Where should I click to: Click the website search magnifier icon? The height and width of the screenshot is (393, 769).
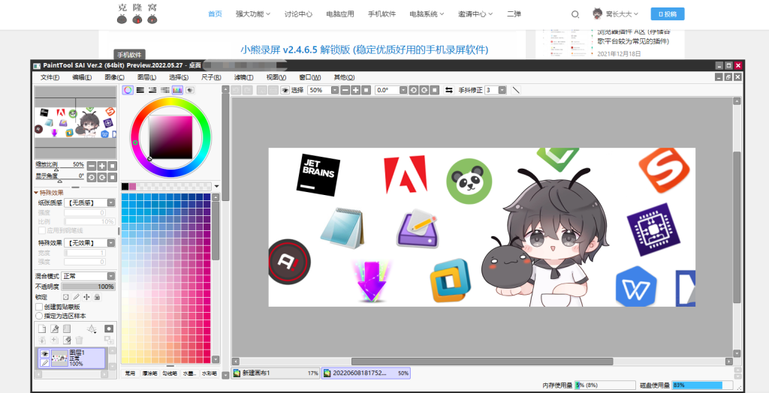tap(575, 14)
